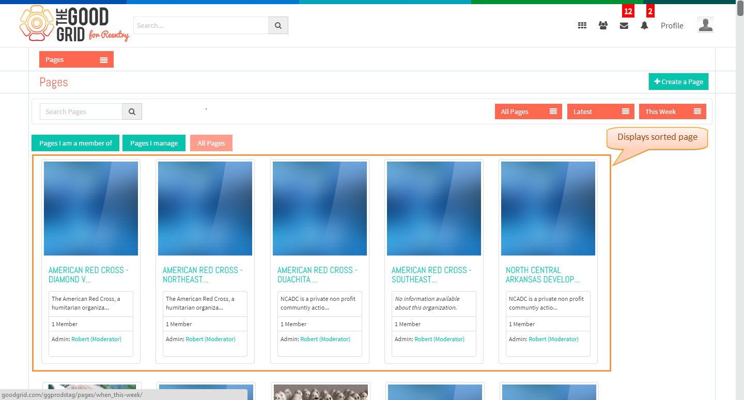
Task: Open North Central Arkansas Develop... thumbnail
Action: pyautogui.click(x=548, y=209)
